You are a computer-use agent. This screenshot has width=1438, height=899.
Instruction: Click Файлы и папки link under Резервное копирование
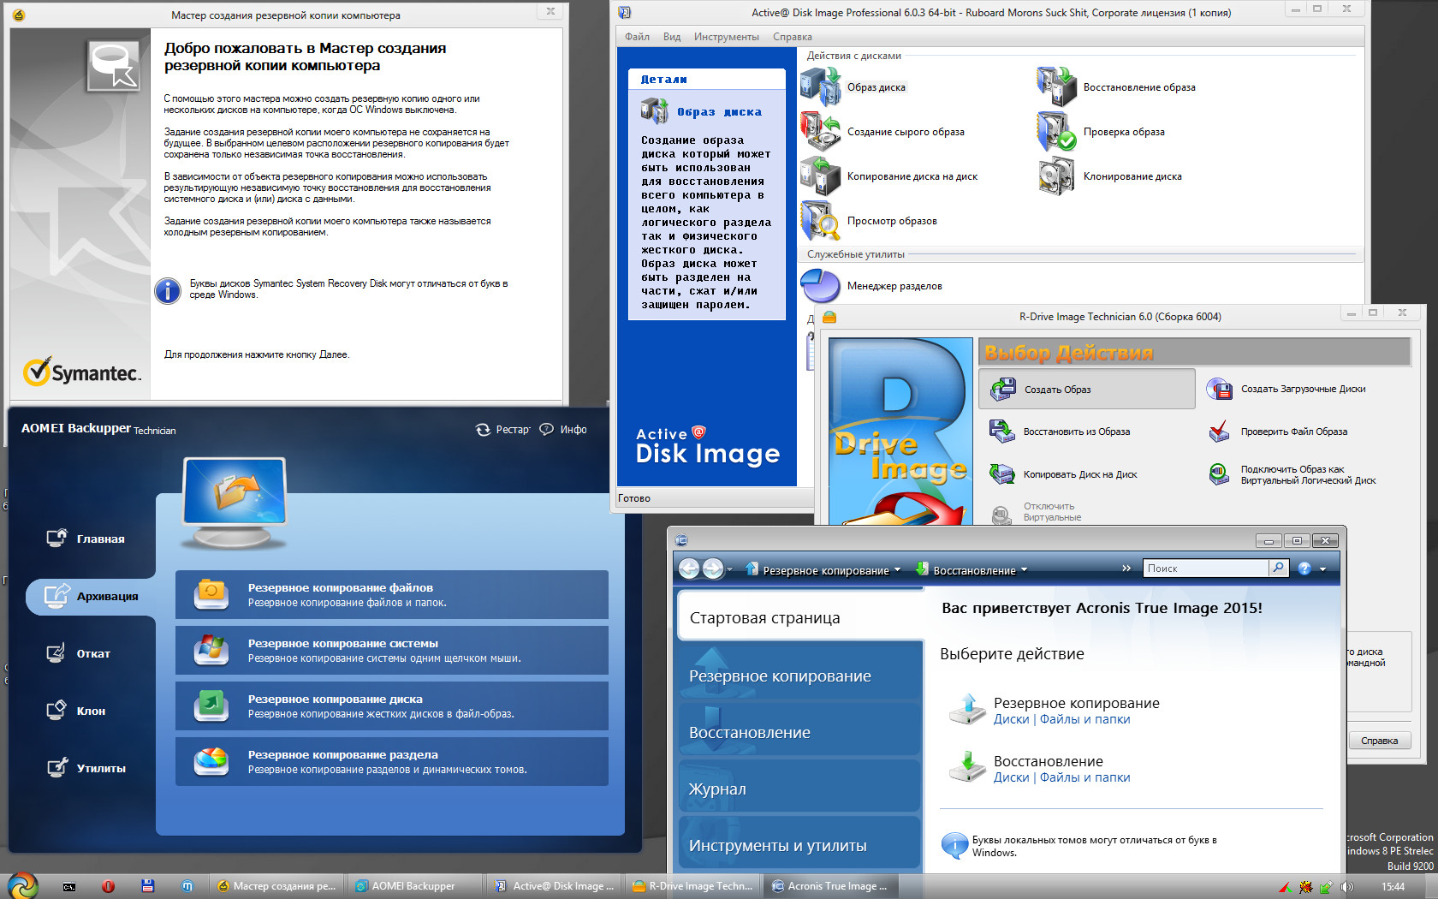click(x=1084, y=719)
